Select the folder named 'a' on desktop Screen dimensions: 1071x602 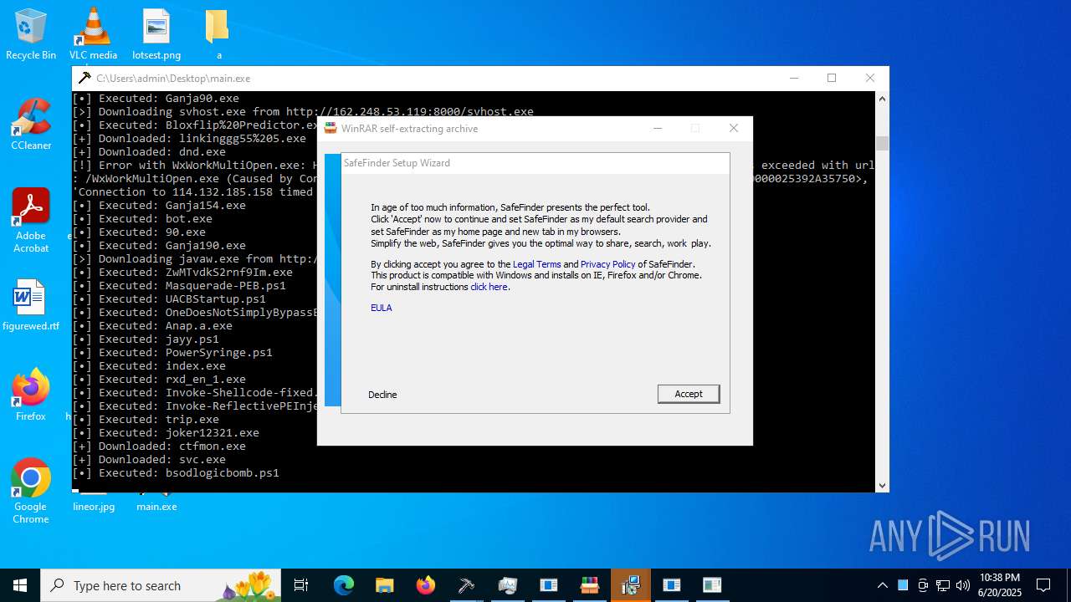(x=218, y=35)
